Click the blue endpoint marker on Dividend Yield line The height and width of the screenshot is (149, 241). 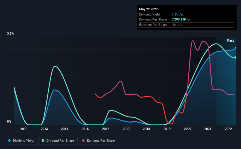click(236, 48)
